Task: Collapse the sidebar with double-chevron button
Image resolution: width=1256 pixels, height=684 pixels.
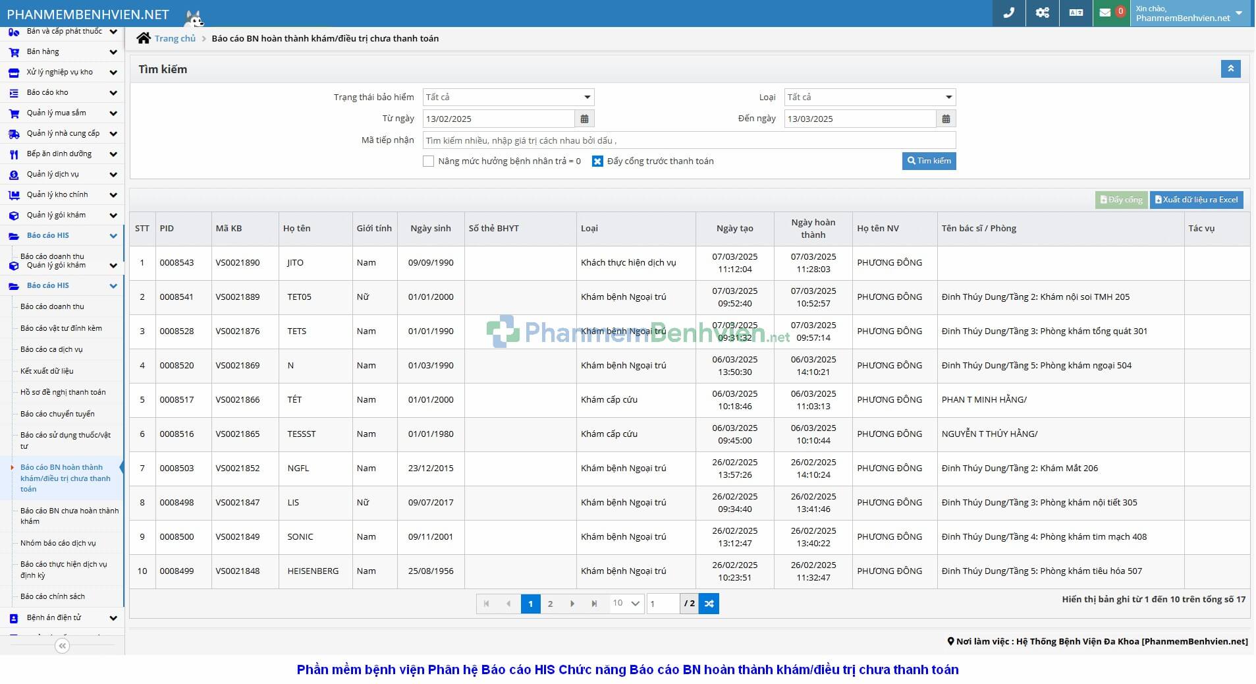Action: [x=62, y=646]
